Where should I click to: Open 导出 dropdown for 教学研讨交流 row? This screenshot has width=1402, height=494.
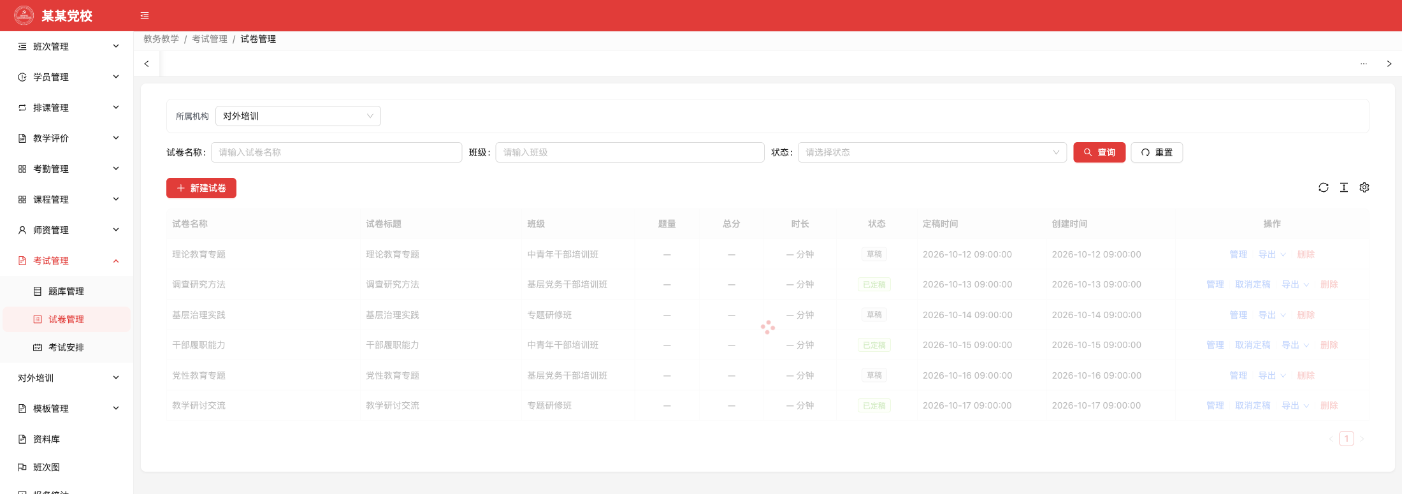[x=1296, y=405]
